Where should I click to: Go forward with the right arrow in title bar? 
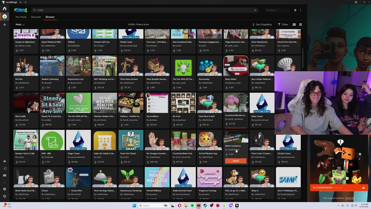[x=25, y=2]
